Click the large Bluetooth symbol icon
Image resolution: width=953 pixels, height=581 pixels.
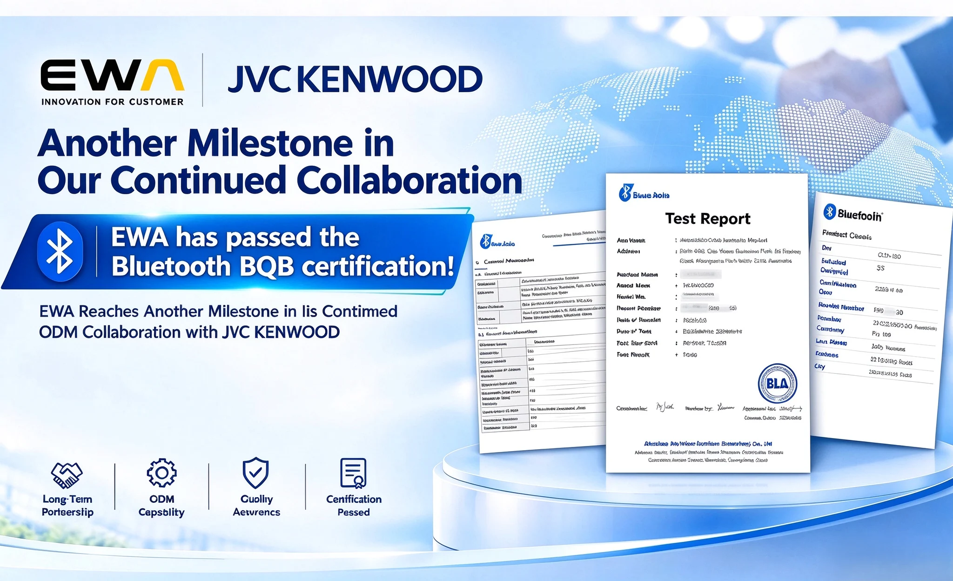coord(60,252)
